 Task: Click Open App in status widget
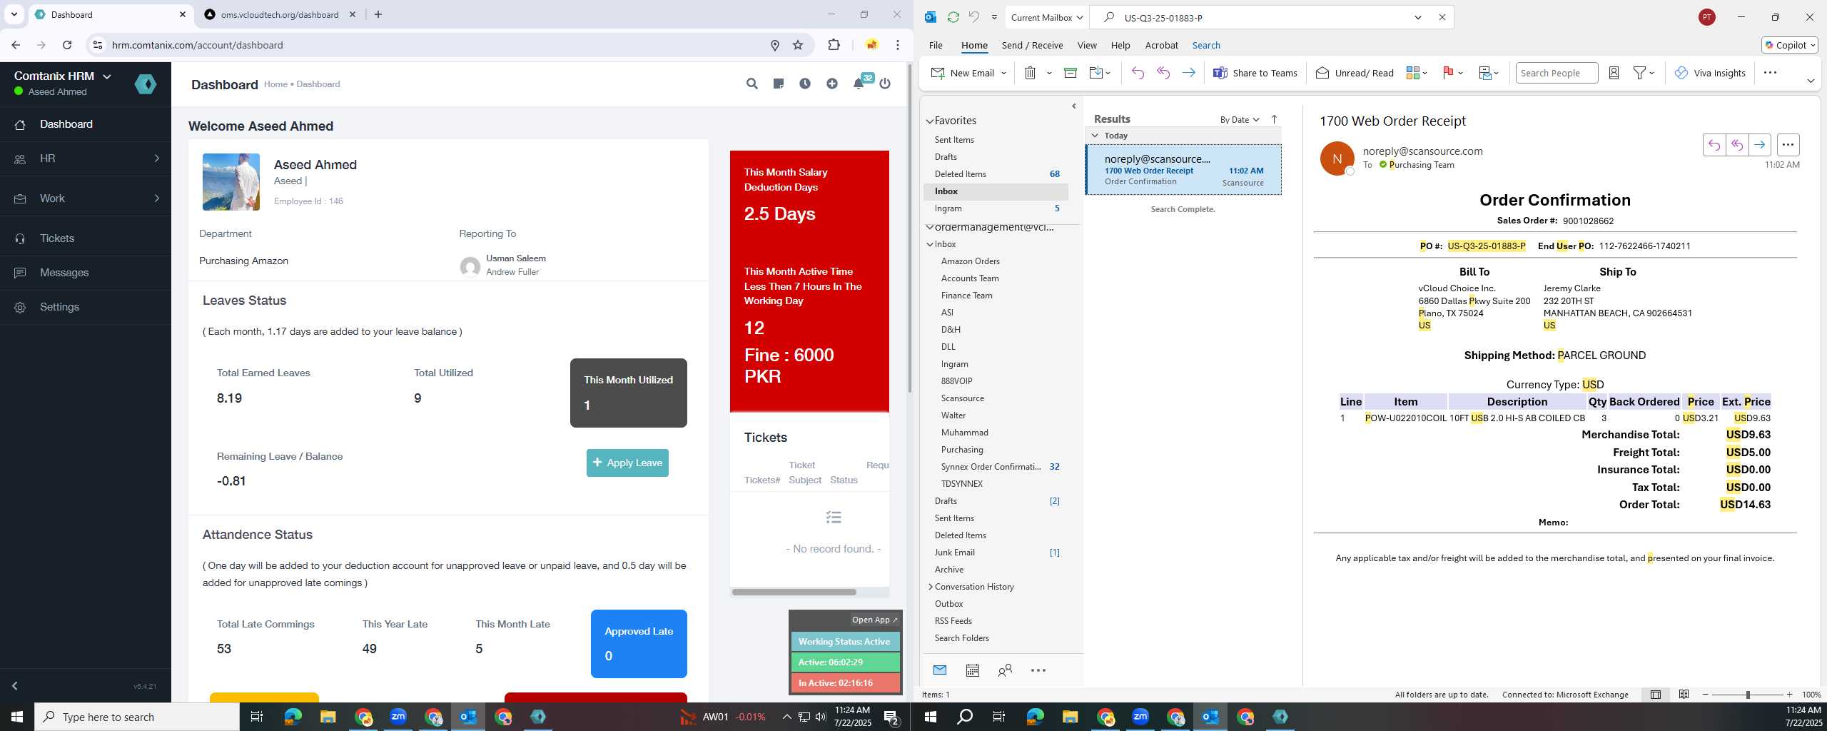click(x=874, y=620)
